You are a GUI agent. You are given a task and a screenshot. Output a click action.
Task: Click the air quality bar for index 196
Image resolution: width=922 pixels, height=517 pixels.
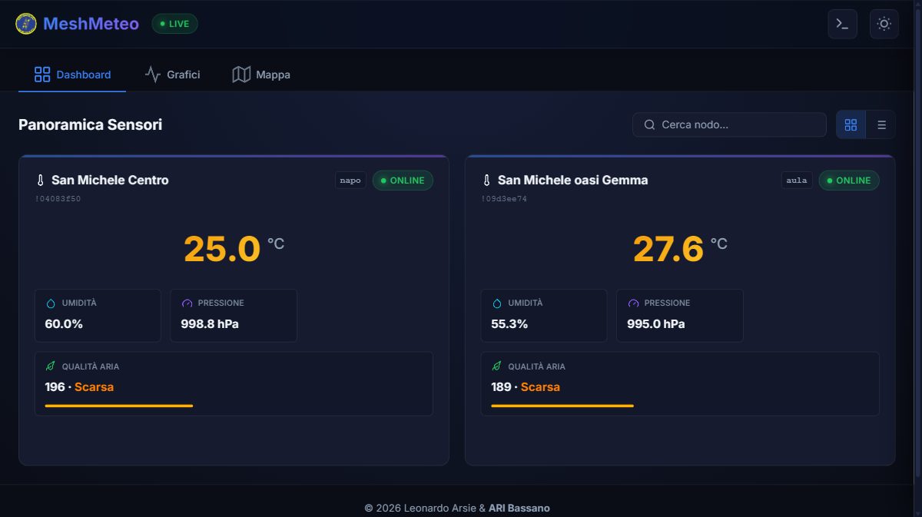click(119, 406)
